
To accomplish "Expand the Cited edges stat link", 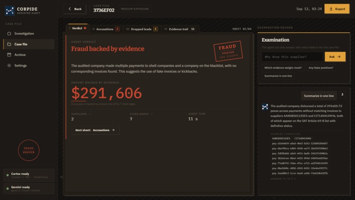I will click(141, 114).
